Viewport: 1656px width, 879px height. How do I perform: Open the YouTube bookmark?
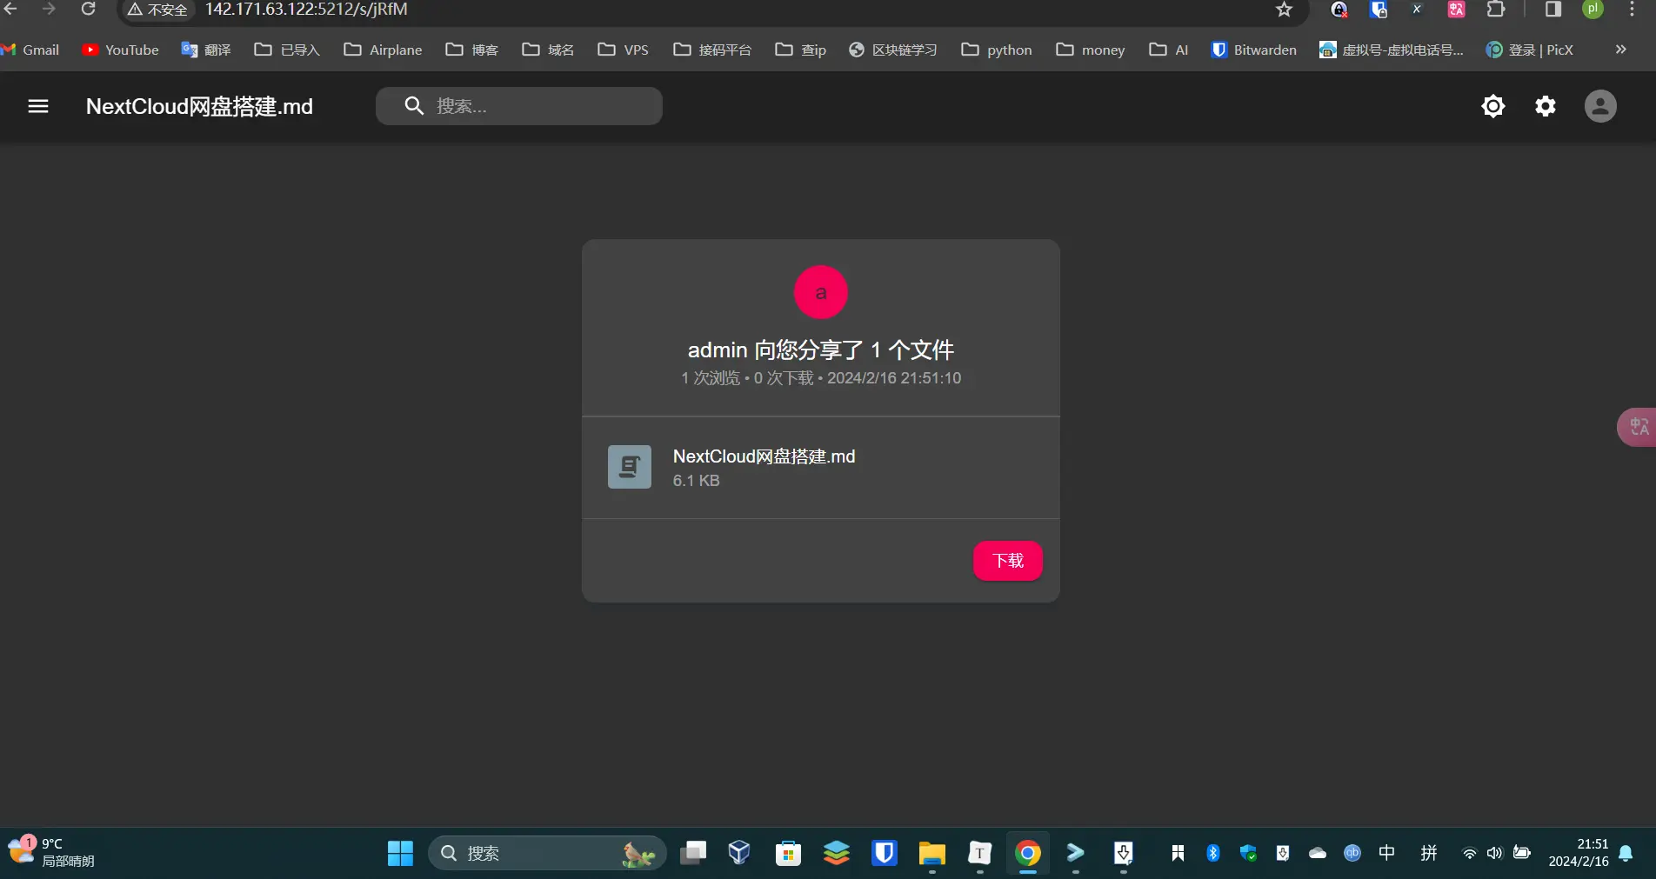coord(120,50)
